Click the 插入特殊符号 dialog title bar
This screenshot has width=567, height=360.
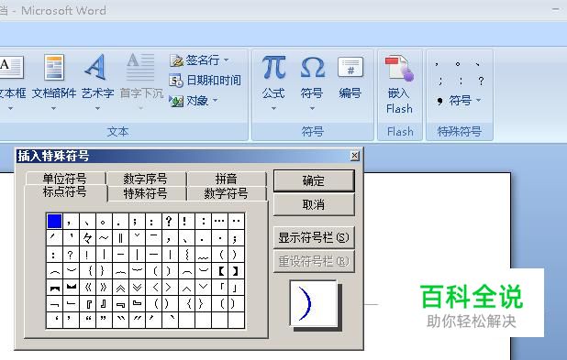coord(188,156)
